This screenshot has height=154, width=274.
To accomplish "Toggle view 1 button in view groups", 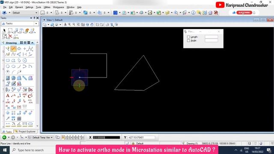I will 63,137.
